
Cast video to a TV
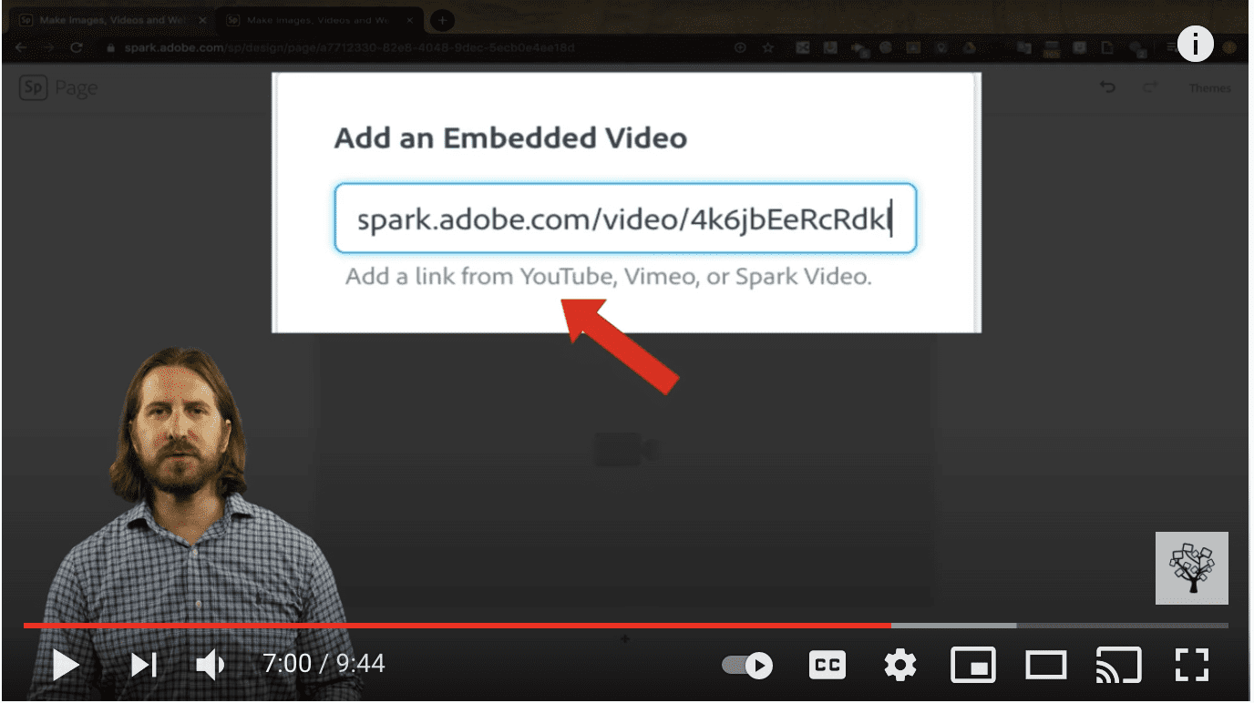point(1118,666)
